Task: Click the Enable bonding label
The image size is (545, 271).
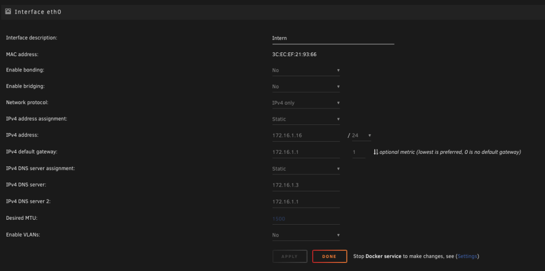Action: [25, 70]
